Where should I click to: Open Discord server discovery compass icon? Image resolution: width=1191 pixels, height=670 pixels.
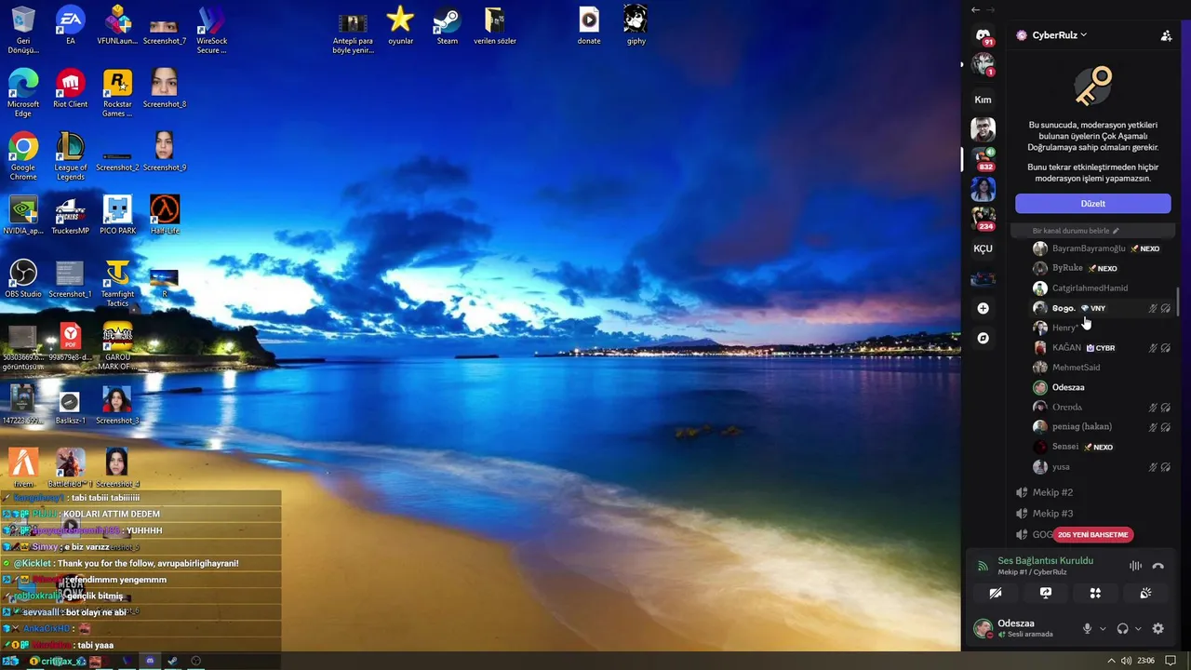click(x=983, y=338)
